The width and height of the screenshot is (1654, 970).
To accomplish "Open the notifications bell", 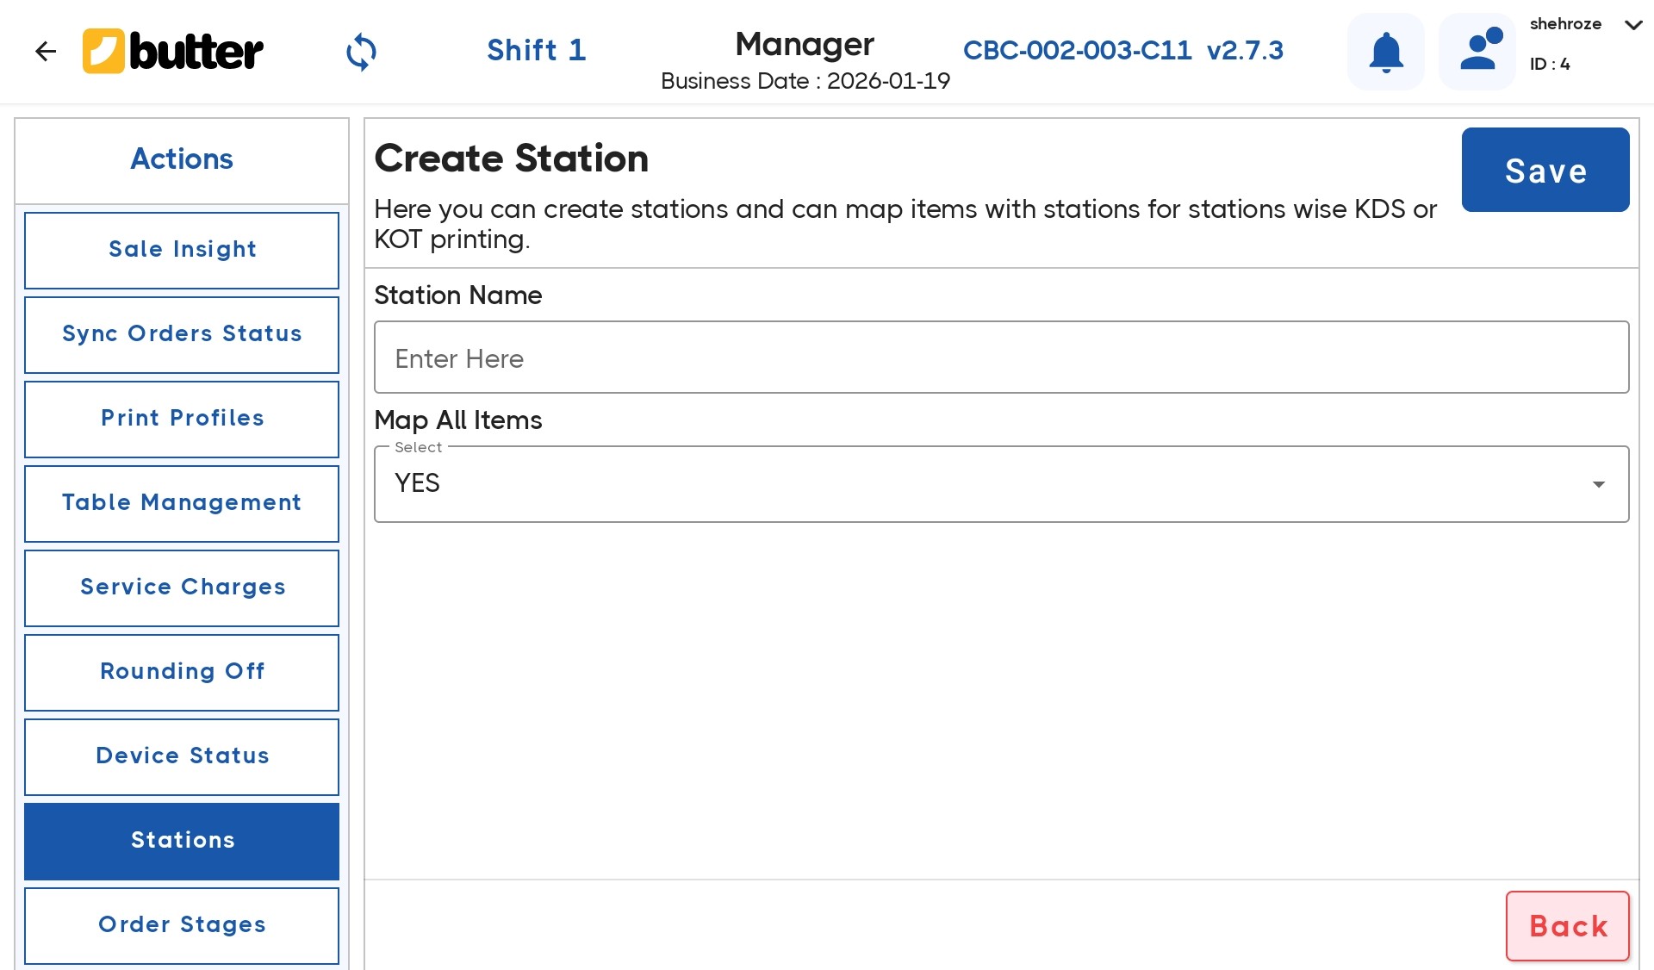I will (x=1384, y=52).
